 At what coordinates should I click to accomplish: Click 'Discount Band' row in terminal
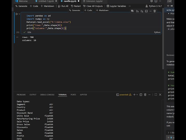(35, 113)
